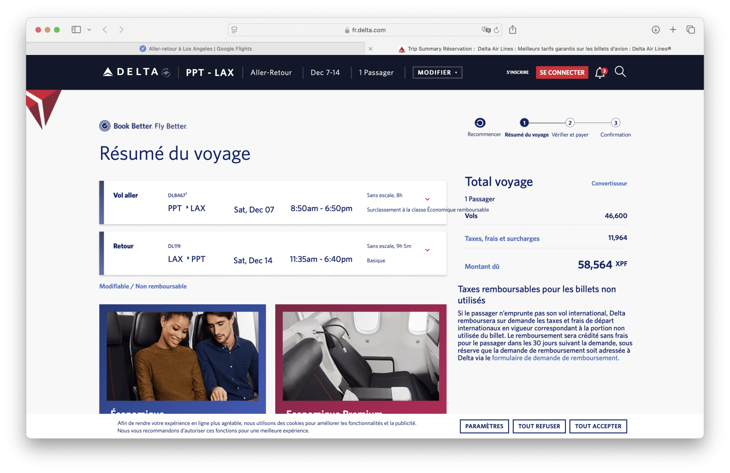
Task: Click the 58,564 XPF amount
Action: click(602, 264)
